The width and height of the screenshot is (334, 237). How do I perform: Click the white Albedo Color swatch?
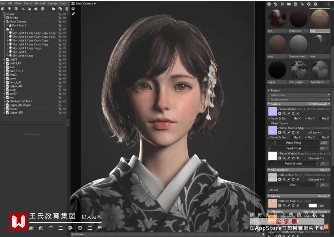coord(312,205)
